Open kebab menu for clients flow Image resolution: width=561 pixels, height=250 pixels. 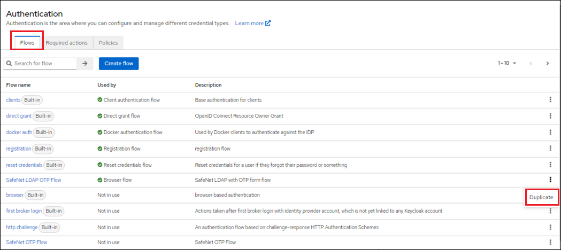(x=550, y=100)
